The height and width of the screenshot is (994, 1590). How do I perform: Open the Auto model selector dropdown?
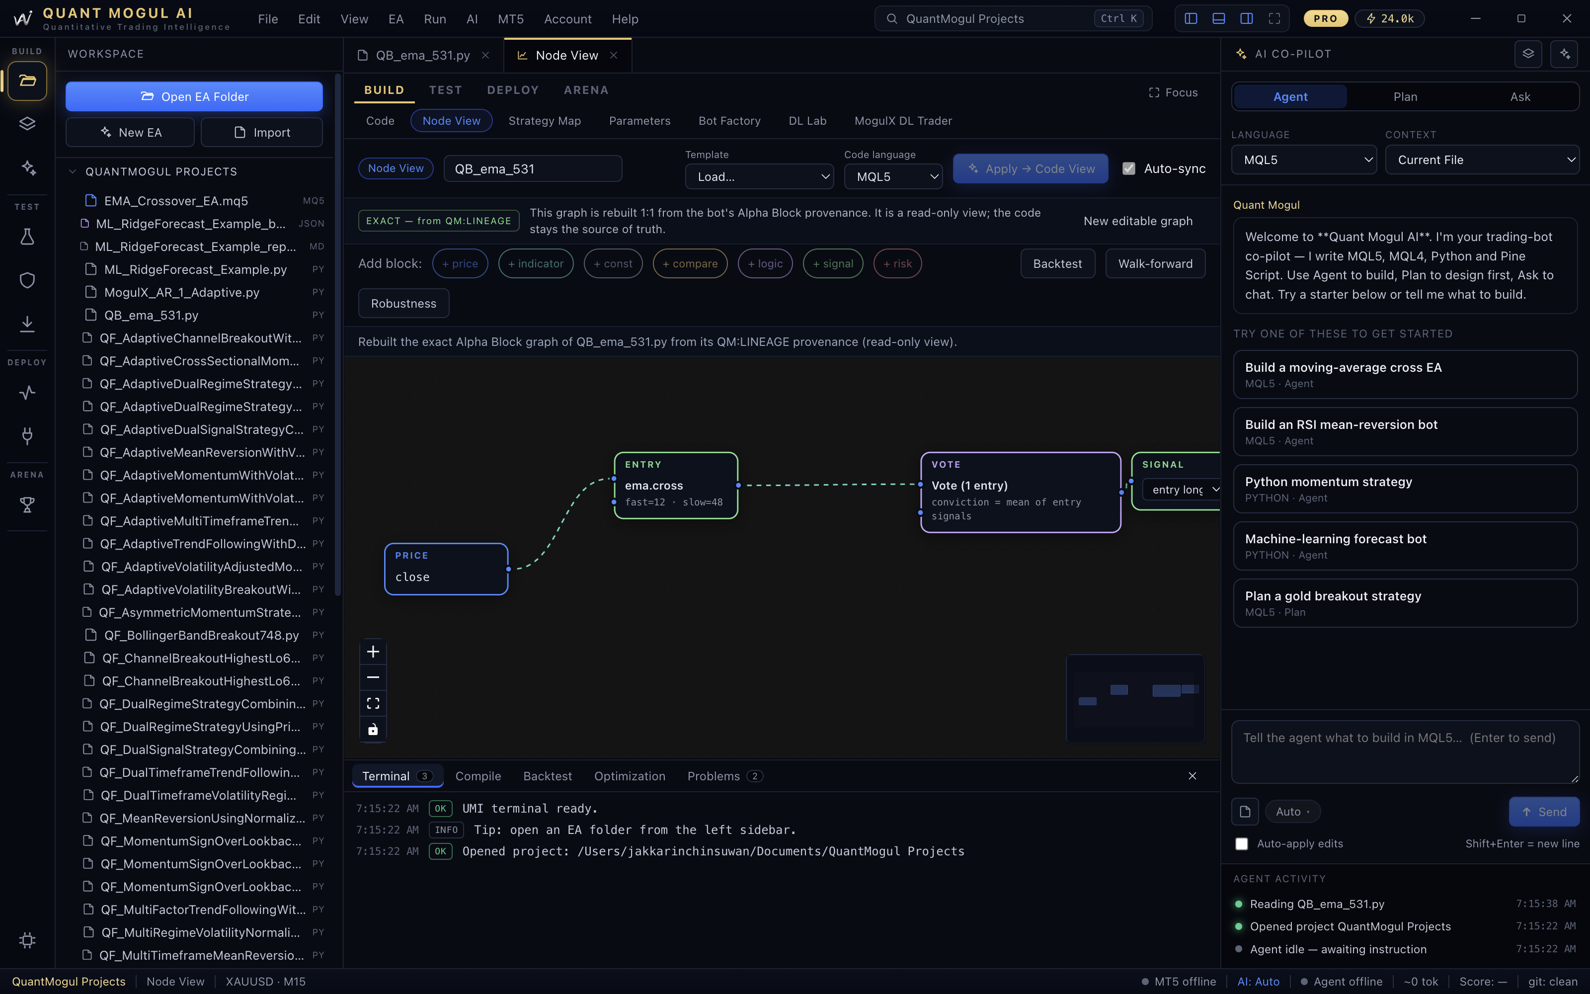1292,812
